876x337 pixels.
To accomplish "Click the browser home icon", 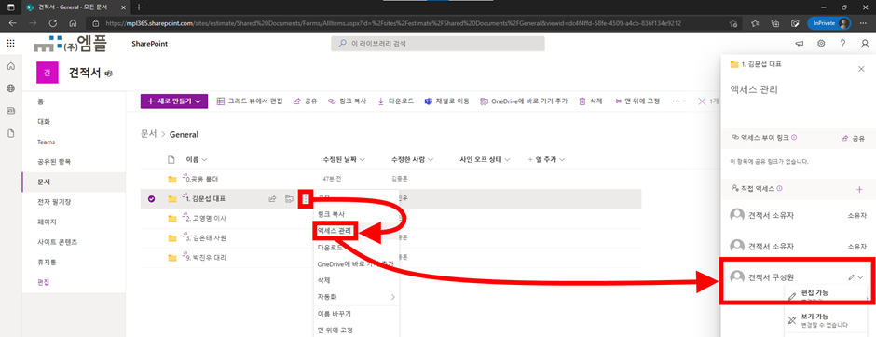I will coord(73,23).
